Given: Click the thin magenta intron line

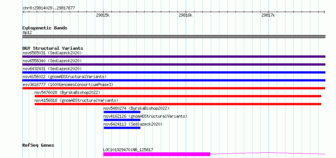Looking at the screenshot, I should pos(268,153).
